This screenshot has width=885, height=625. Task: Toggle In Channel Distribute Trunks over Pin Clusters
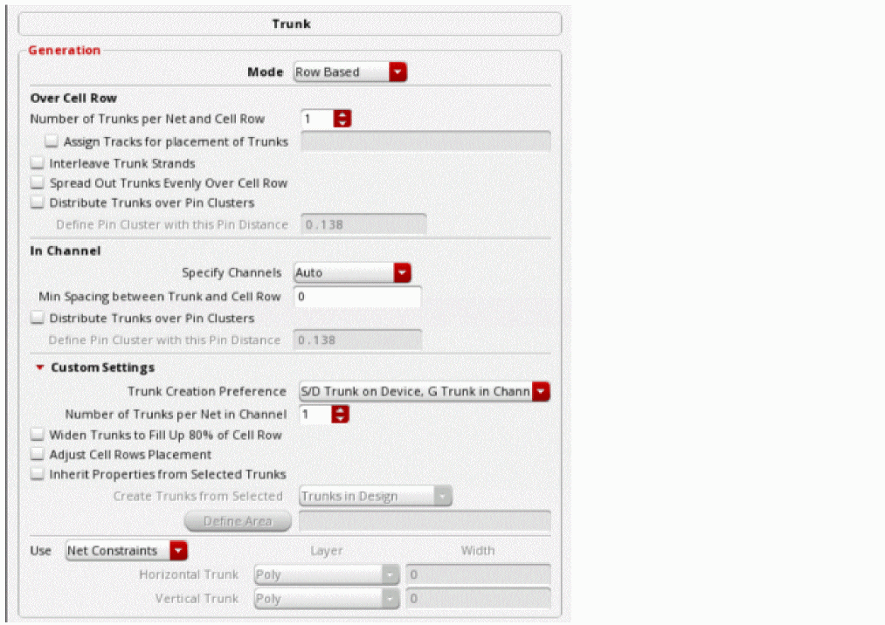38,318
